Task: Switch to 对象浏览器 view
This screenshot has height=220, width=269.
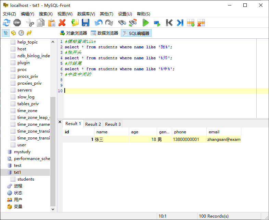Action: tap(73, 33)
